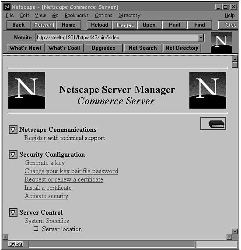Screen dimensions: 241x250
Task: Click the right Netscape N logo in the page banner
Action: point(208,90)
